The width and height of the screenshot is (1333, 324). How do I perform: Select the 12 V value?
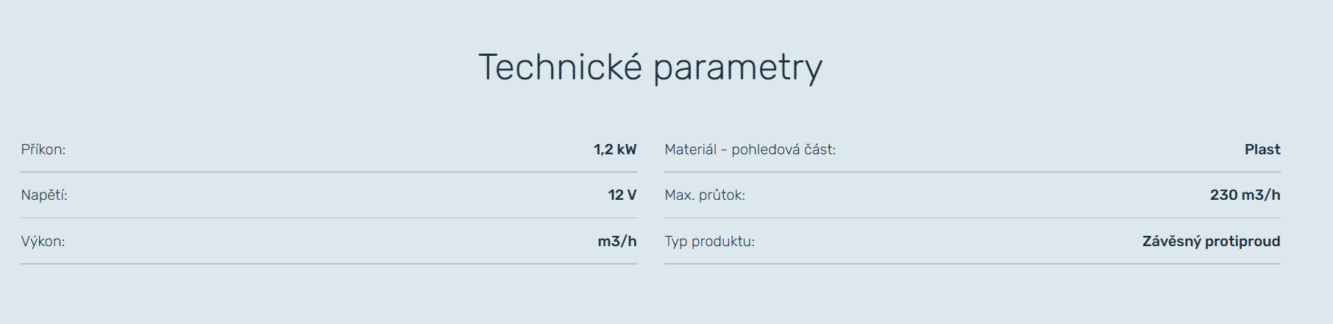coord(622,195)
